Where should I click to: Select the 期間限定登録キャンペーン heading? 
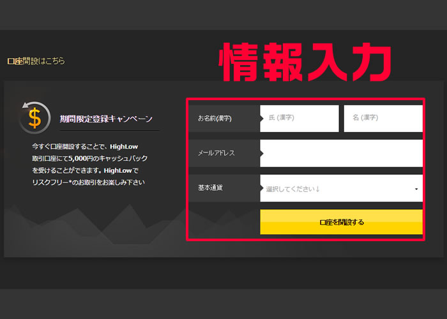pos(106,119)
